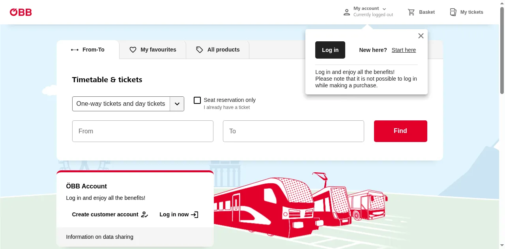This screenshot has height=249, width=505.
Task: Click the 'Currently logged out' text
Action: pos(373,15)
